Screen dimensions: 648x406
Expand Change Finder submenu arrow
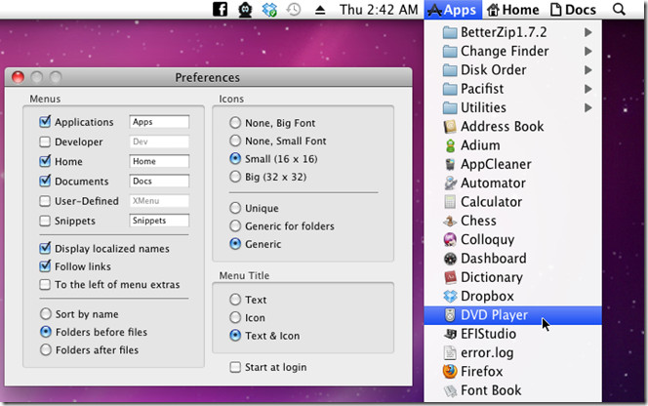point(587,52)
